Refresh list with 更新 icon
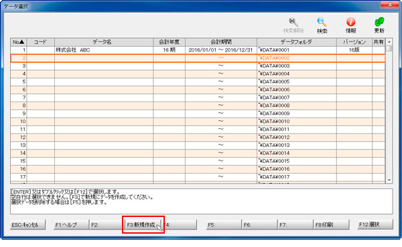This screenshot has height=247, width=402. coord(379,25)
